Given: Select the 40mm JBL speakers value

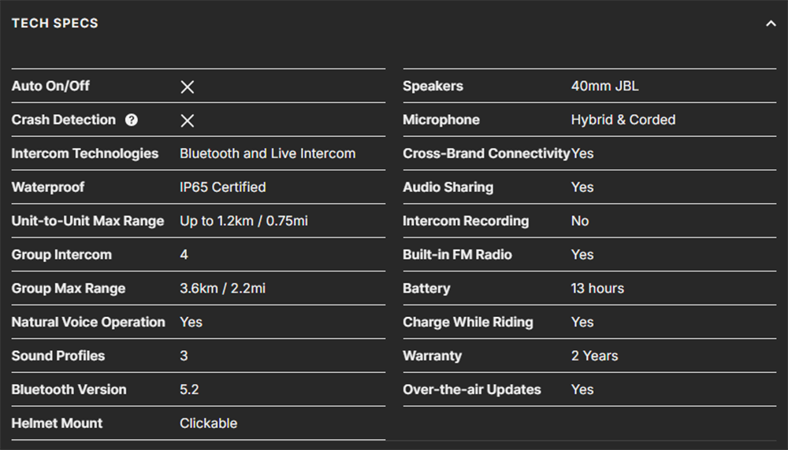Looking at the screenshot, I should click(604, 86).
